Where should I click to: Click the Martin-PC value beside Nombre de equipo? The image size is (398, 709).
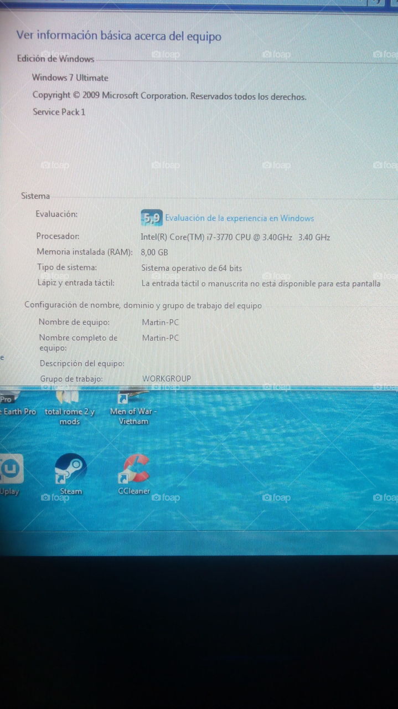(161, 322)
